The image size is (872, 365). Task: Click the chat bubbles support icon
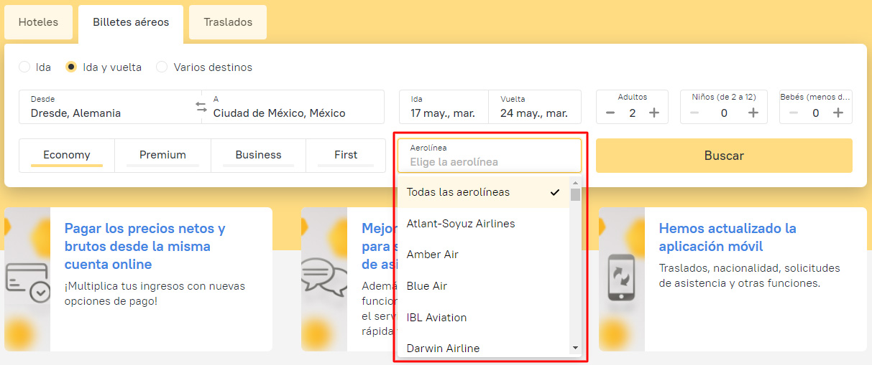click(x=324, y=277)
